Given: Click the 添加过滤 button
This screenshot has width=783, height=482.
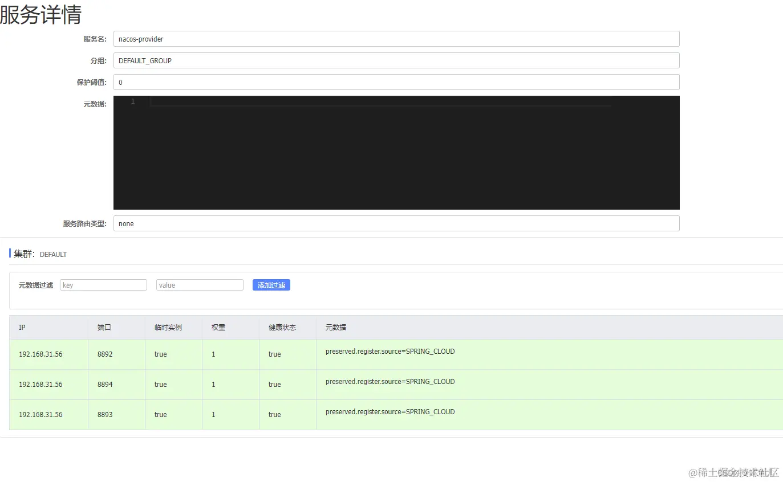Looking at the screenshot, I should 271,285.
